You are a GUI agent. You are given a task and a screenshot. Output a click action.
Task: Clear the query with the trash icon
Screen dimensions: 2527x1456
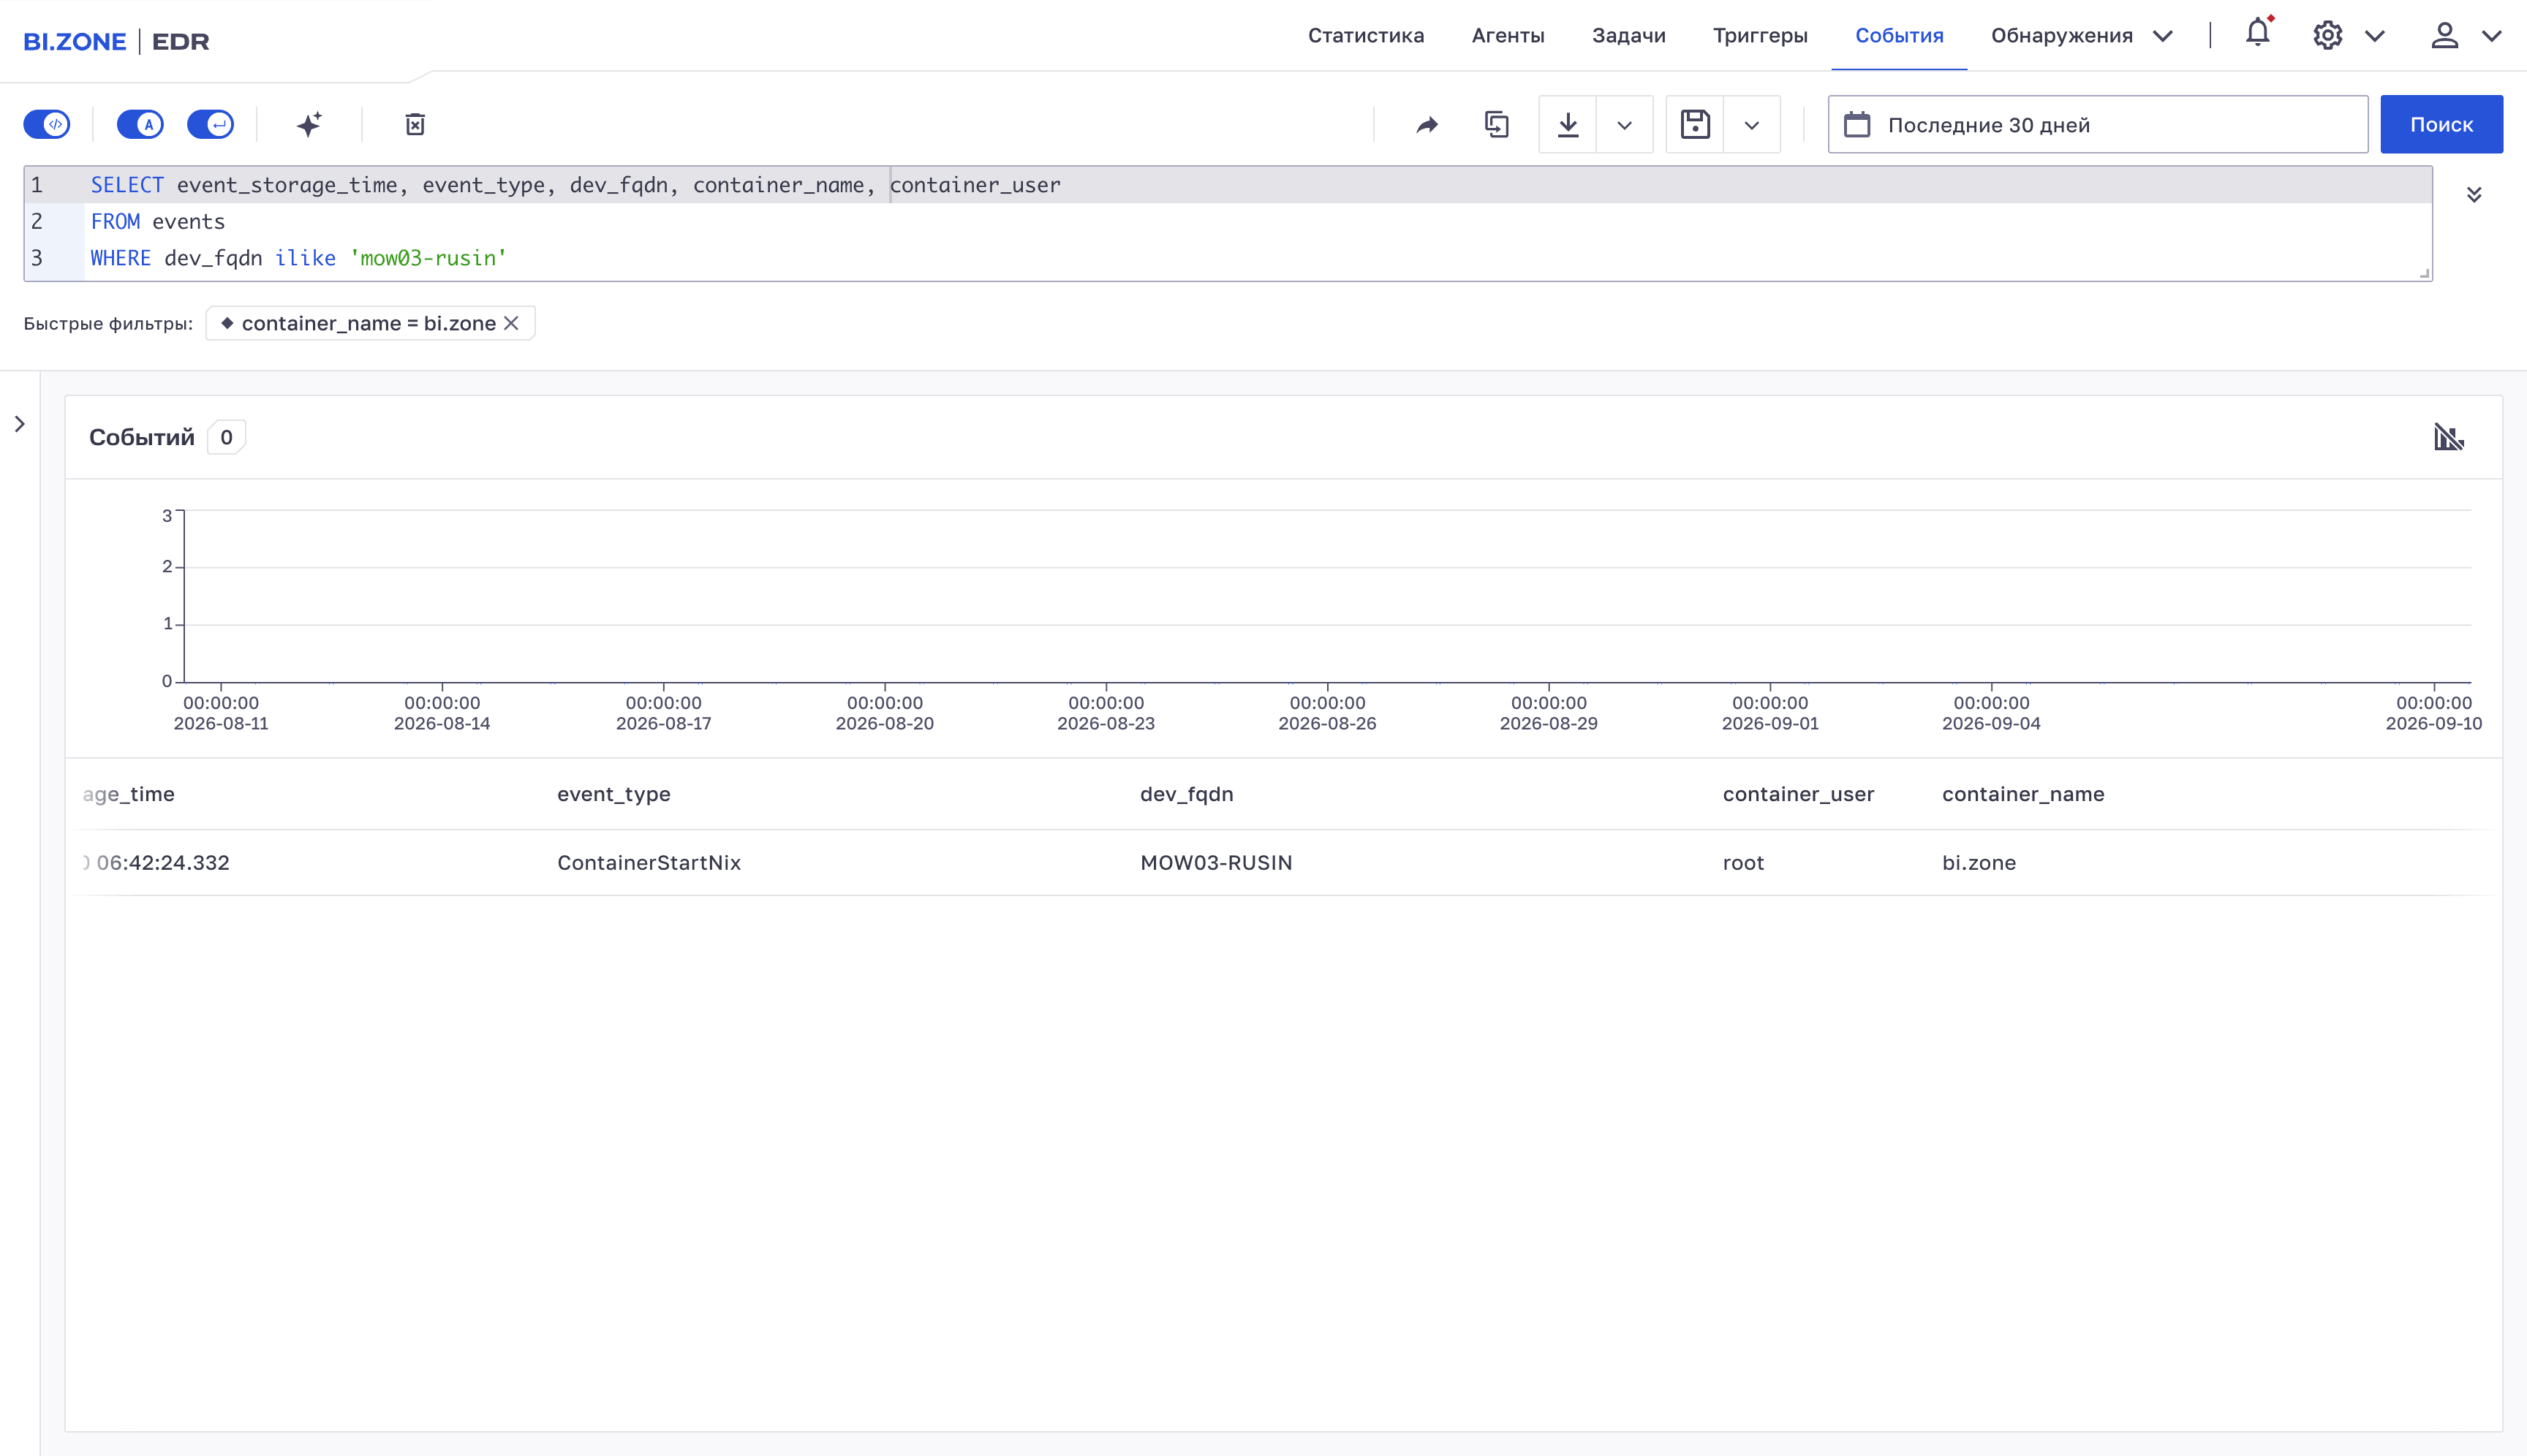pos(415,124)
